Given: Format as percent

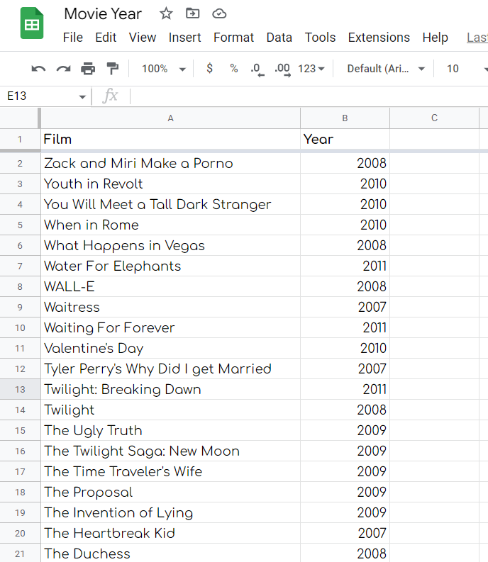Looking at the screenshot, I should (x=234, y=68).
